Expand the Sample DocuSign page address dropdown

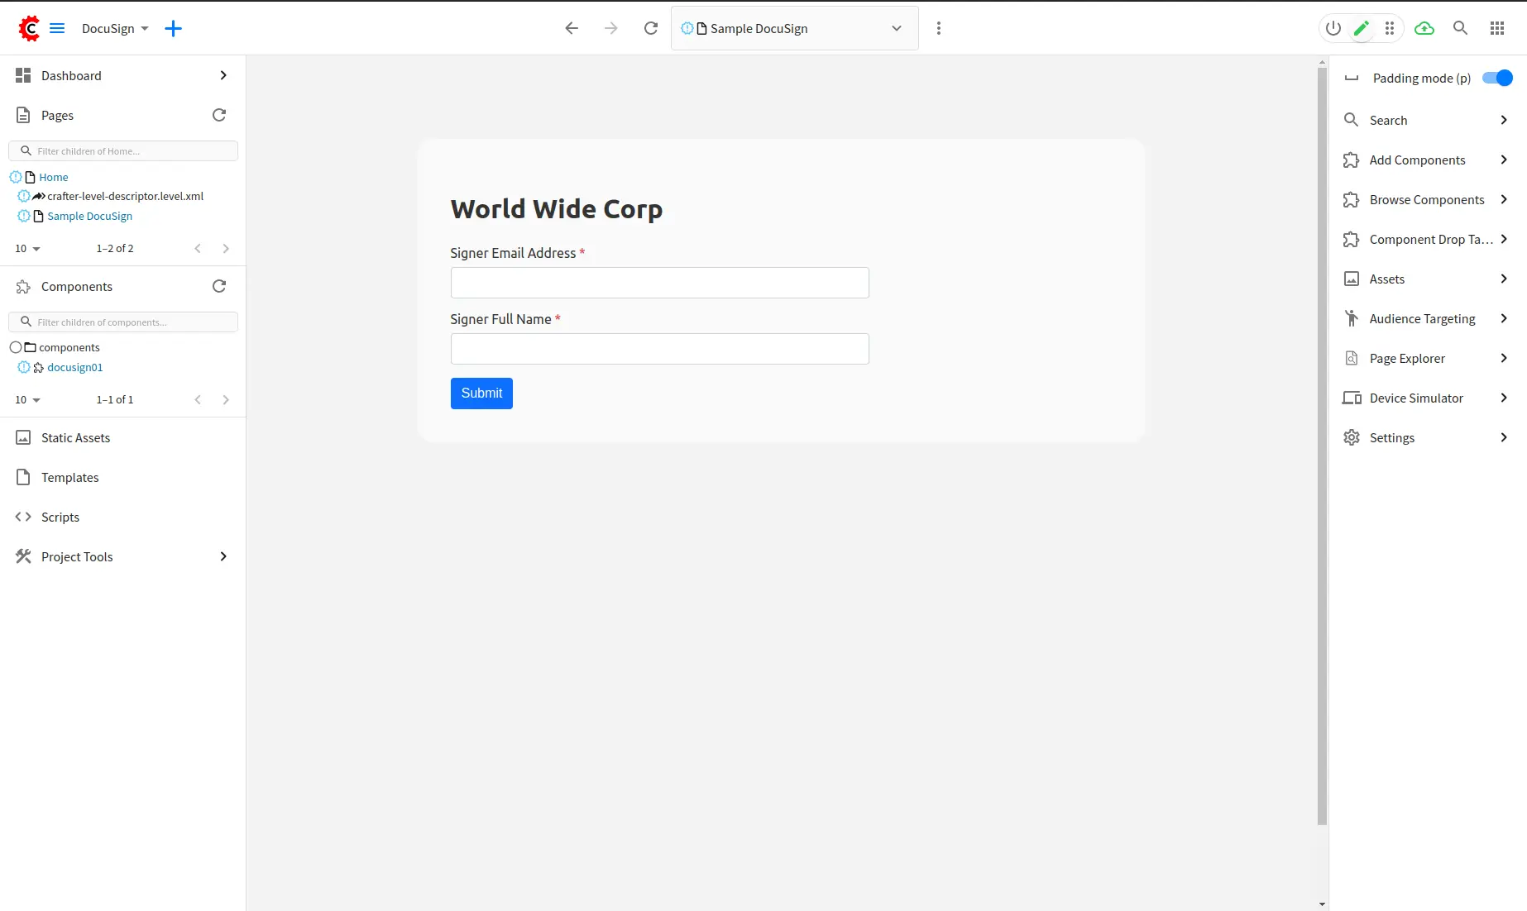tap(897, 29)
